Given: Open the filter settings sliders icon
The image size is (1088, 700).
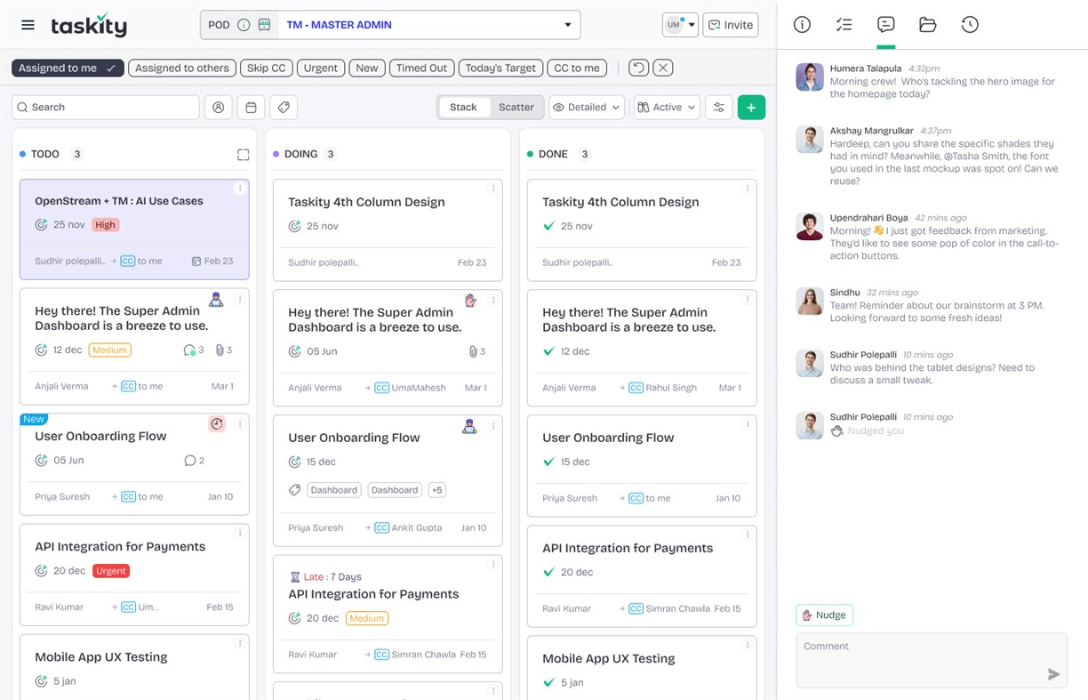Looking at the screenshot, I should pos(719,108).
